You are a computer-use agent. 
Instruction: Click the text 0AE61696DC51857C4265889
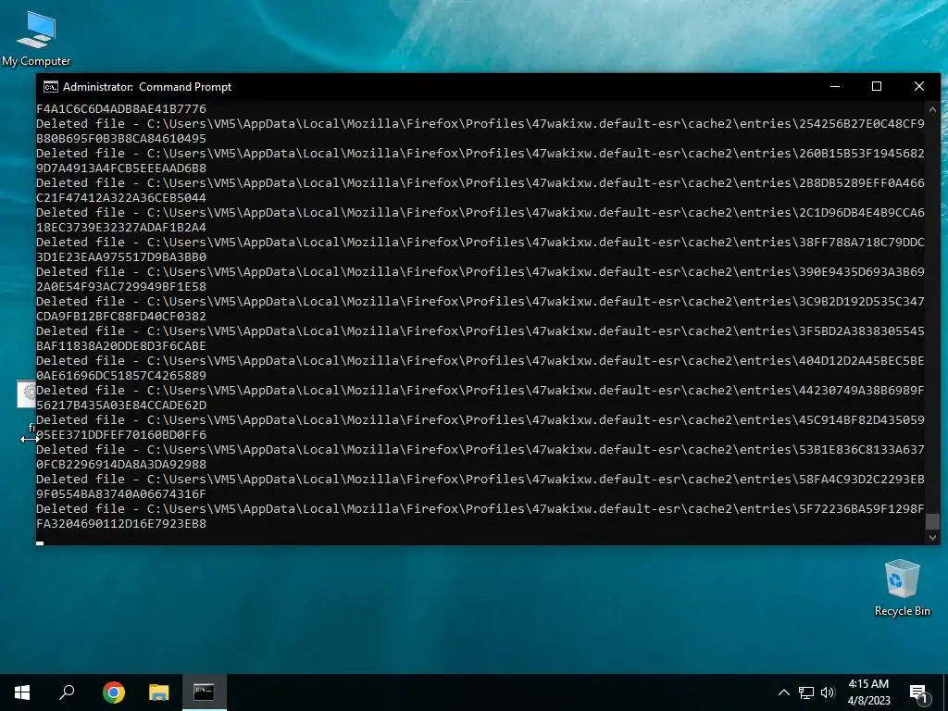pos(121,376)
